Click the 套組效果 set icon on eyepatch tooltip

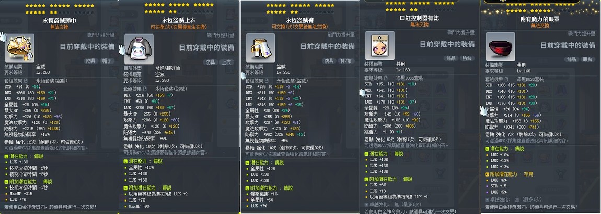pyautogui.click(x=507, y=79)
